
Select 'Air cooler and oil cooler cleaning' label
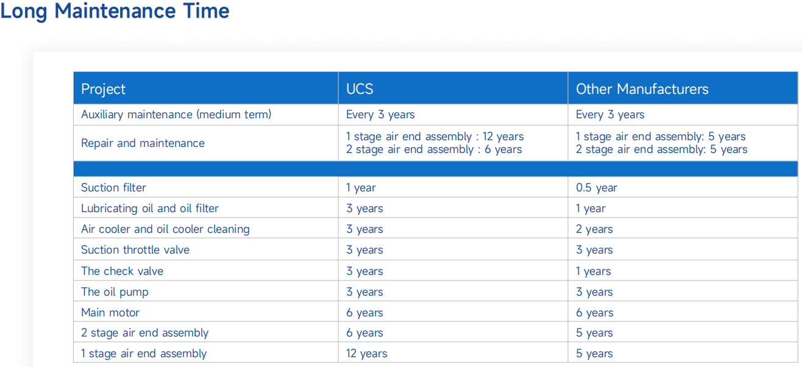[165, 229]
